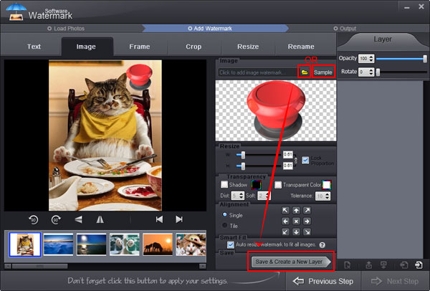Align watermark to the center position
The width and height of the screenshot is (430, 291).
point(297,221)
